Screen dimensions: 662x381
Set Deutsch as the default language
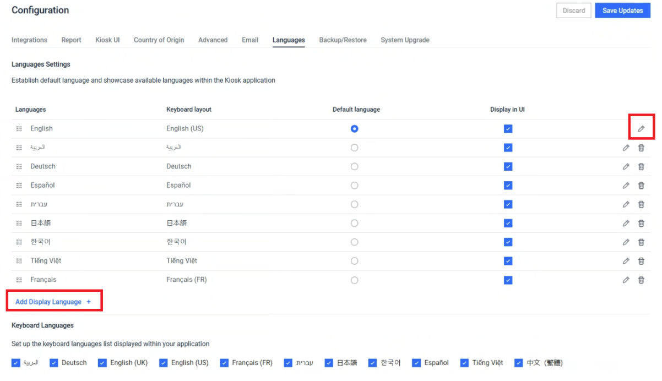(x=354, y=167)
